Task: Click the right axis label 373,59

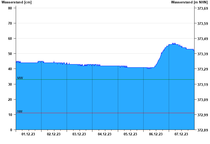Action: tap(203, 24)
